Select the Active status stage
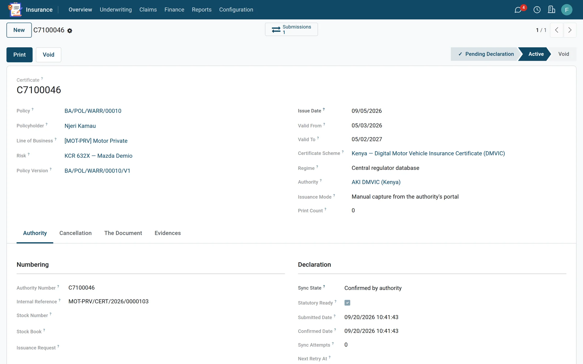This screenshot has height=364, width=583. click(x=536, y=54)
